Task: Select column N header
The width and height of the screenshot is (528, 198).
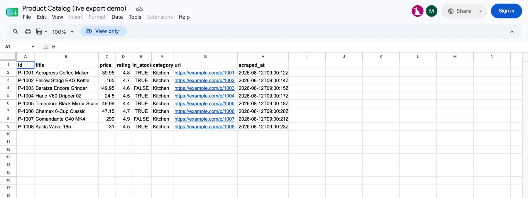Action: (x=492, y=57)
